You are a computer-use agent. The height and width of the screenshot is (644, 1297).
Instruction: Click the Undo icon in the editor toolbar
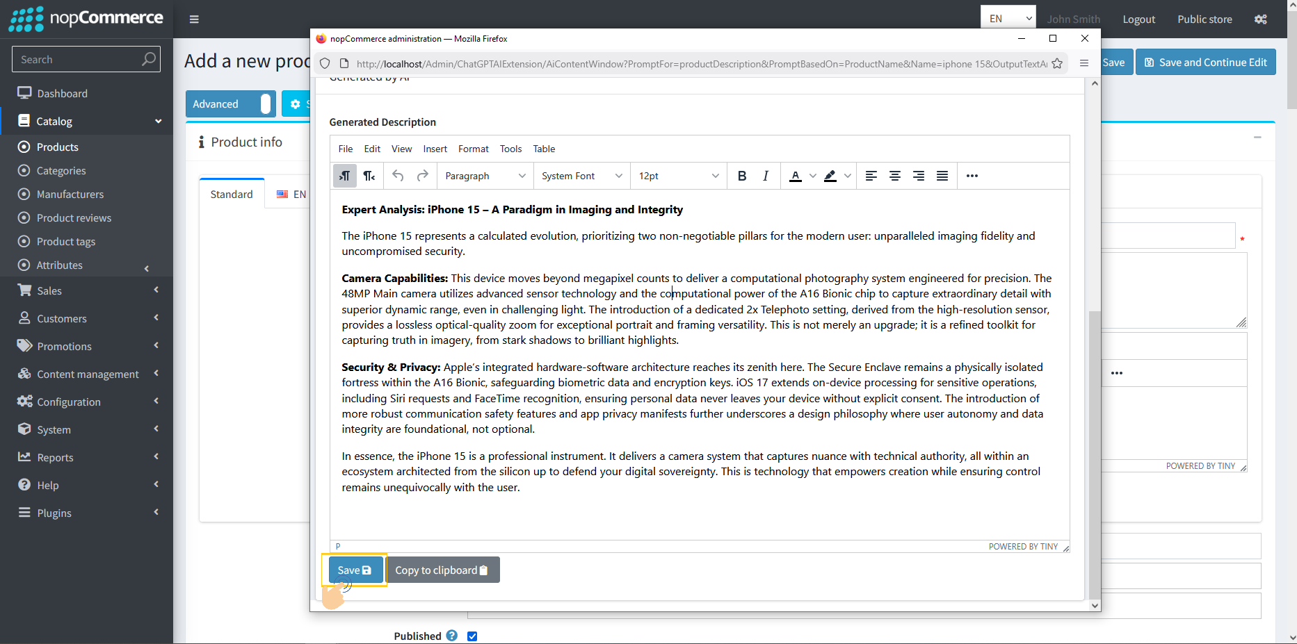(x=398, y=176)
